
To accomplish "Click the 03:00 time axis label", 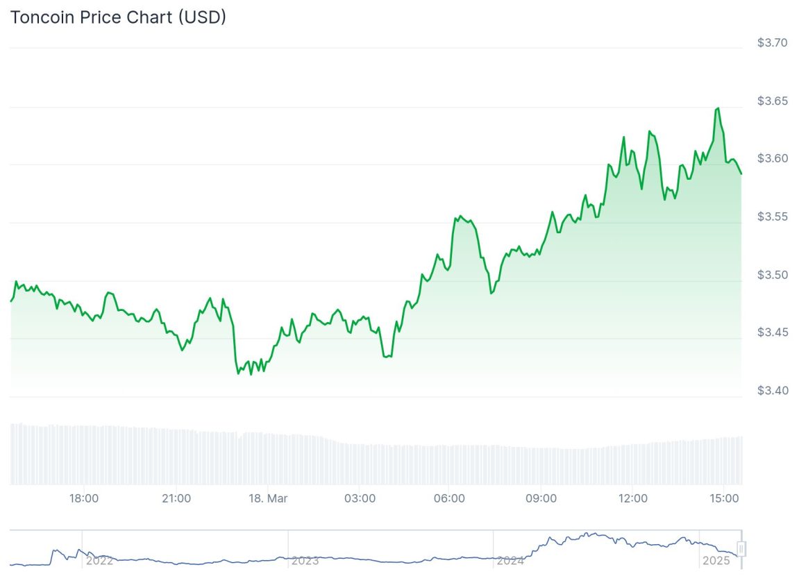I will (360, 498).
